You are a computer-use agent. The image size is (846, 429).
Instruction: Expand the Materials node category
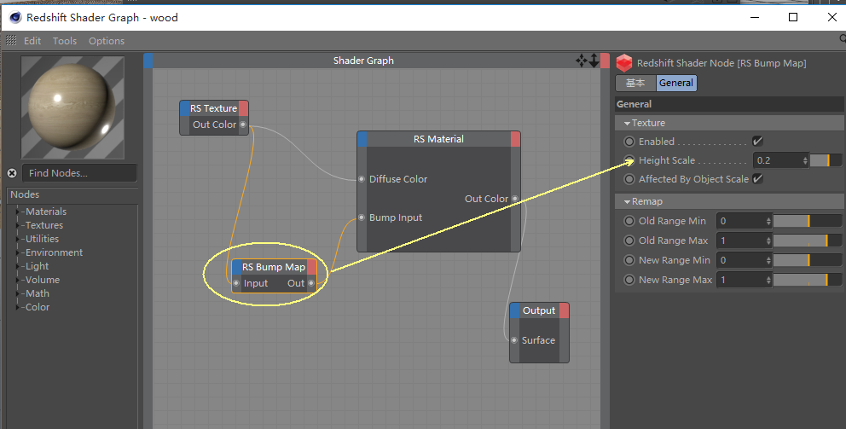(19, 212)
